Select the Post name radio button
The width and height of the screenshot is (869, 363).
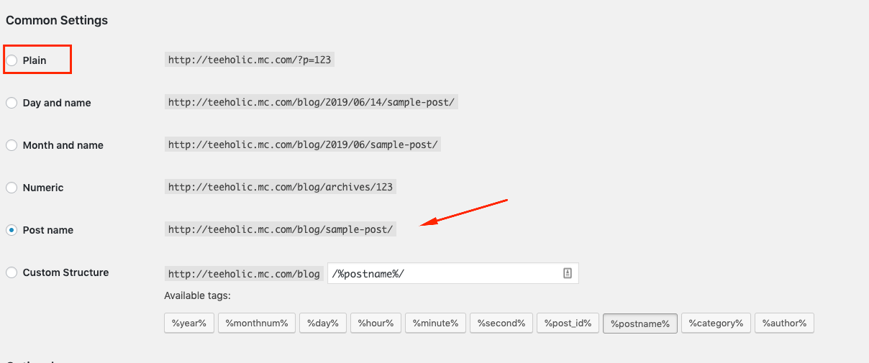[12, 230]
